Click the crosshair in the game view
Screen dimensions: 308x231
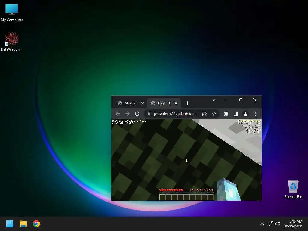pyautogui.click(x=186, y=160)
